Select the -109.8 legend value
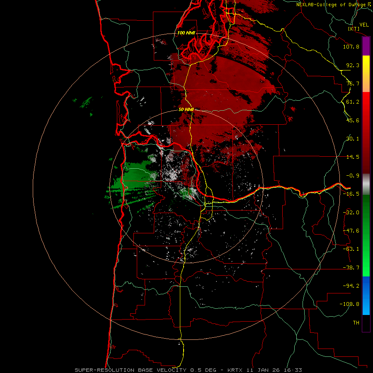373x373 pixels. coord(349,304)
